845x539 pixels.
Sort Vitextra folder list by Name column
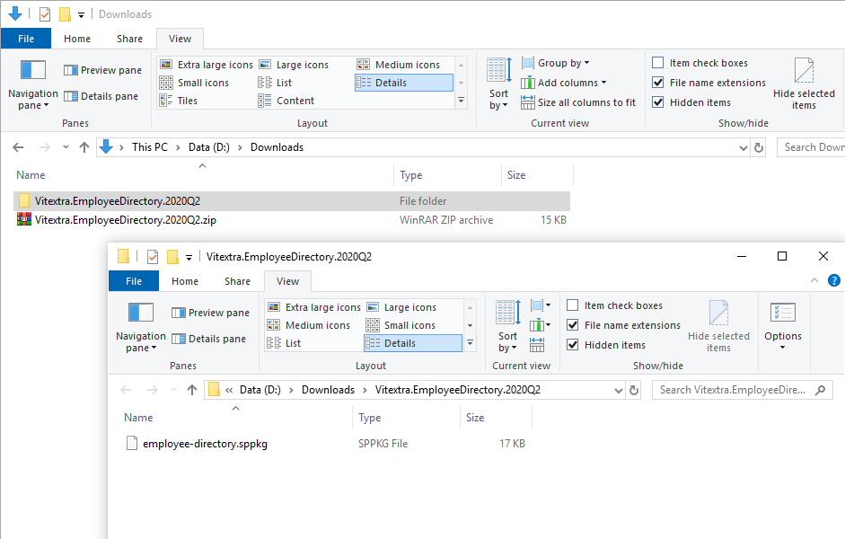236,418
